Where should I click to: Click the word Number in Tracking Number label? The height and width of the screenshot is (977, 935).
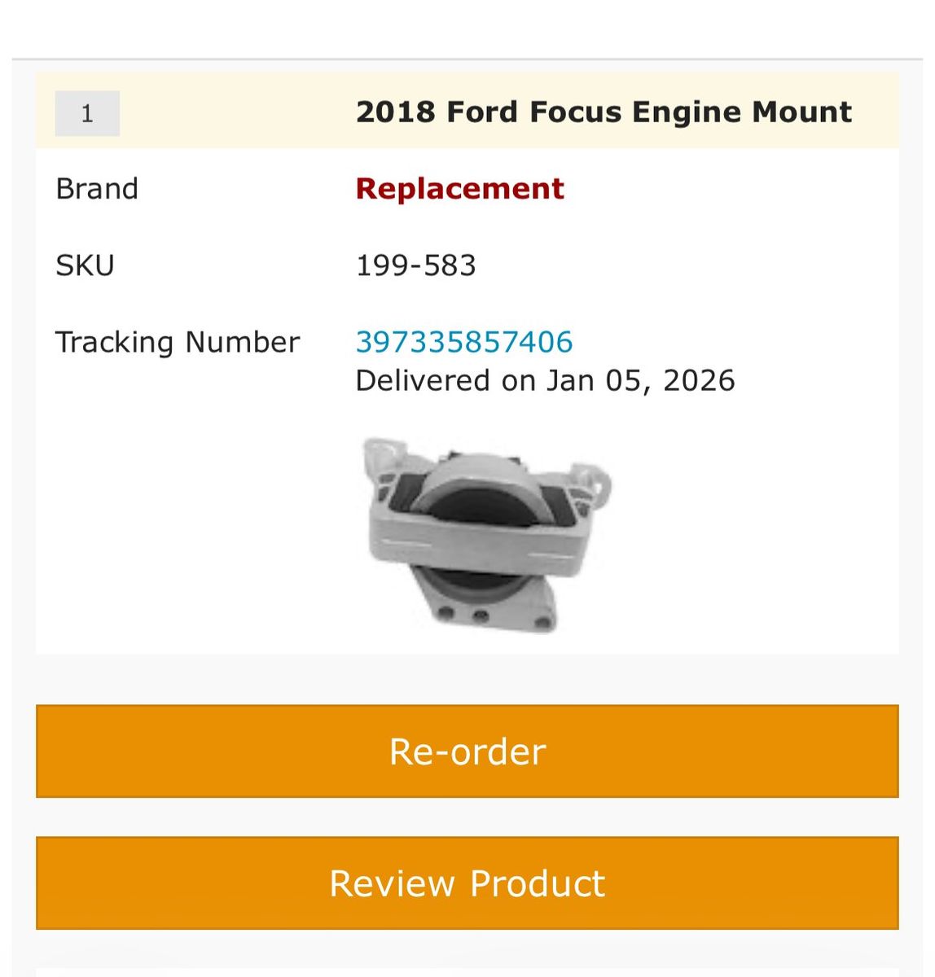tap(242, 342)
